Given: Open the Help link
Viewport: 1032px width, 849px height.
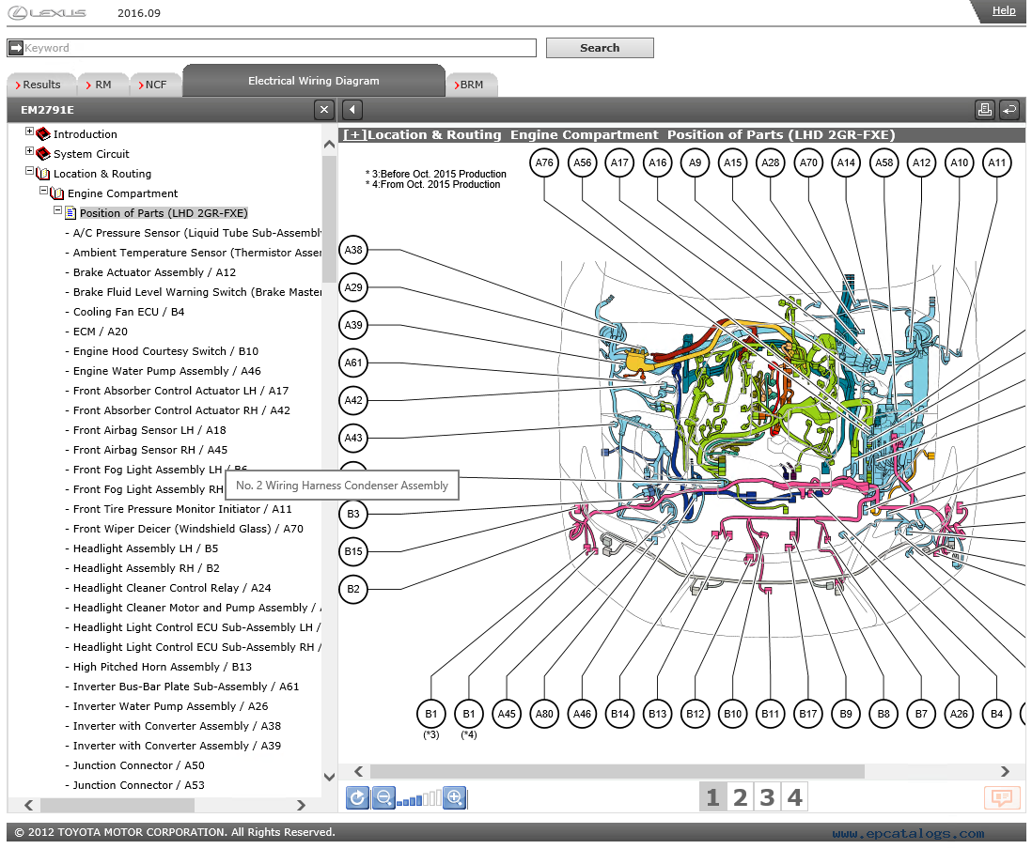Looking at the screenshot, I should (1004, 10).
